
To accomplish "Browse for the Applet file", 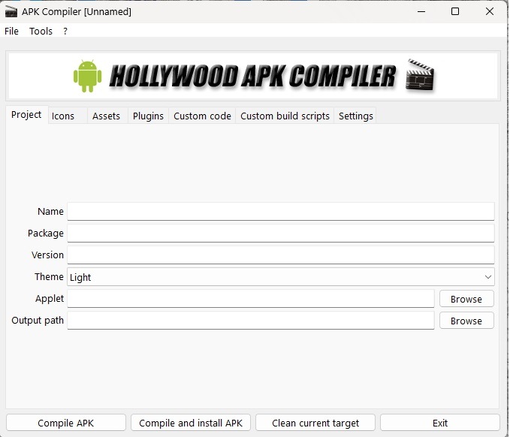I will 466,299.
